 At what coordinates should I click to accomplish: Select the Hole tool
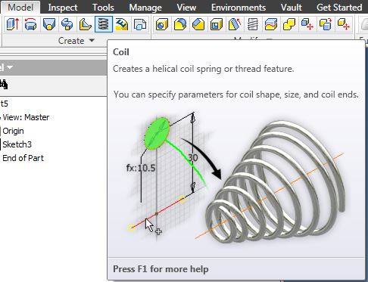pyautogui.click(x=162, y=24)
